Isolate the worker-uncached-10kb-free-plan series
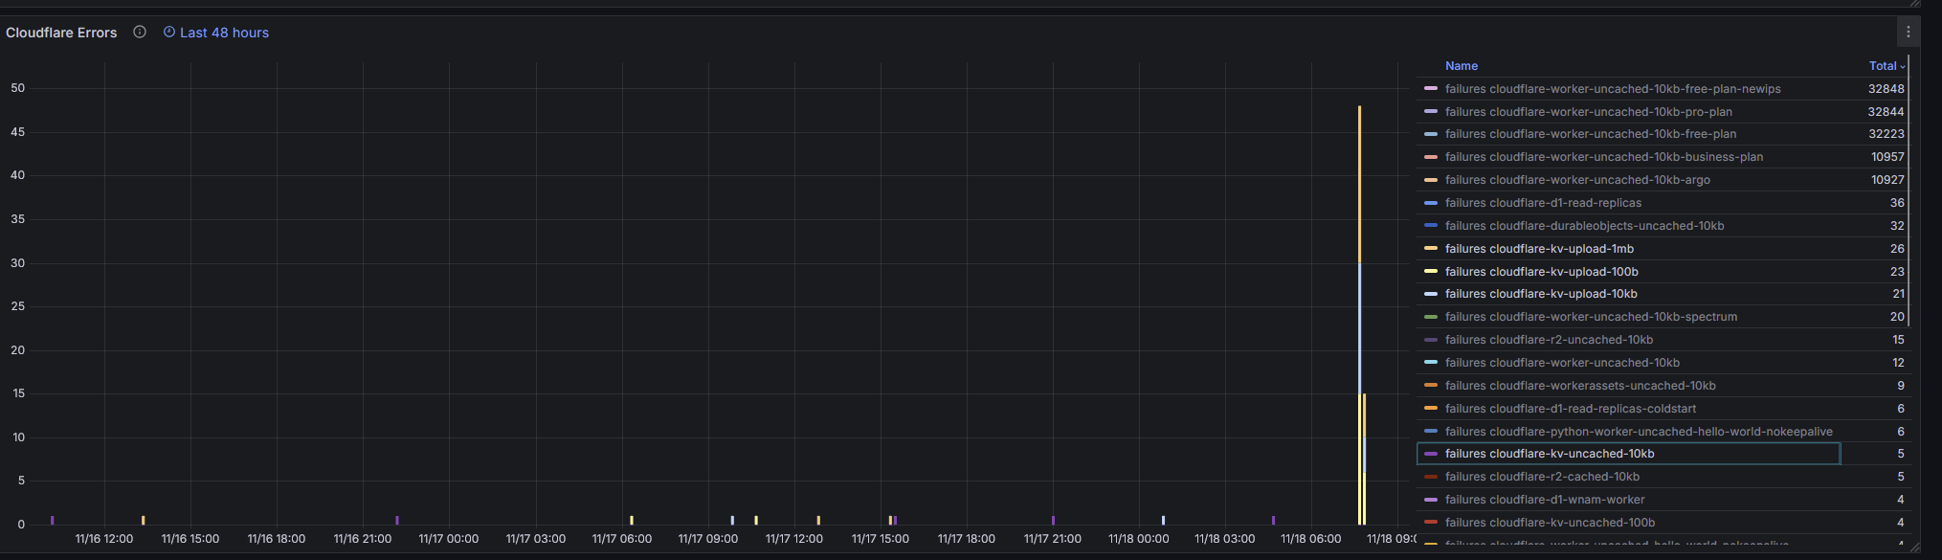The width and height of the screenshot is (1942, 560). (x=1591, y=134)
